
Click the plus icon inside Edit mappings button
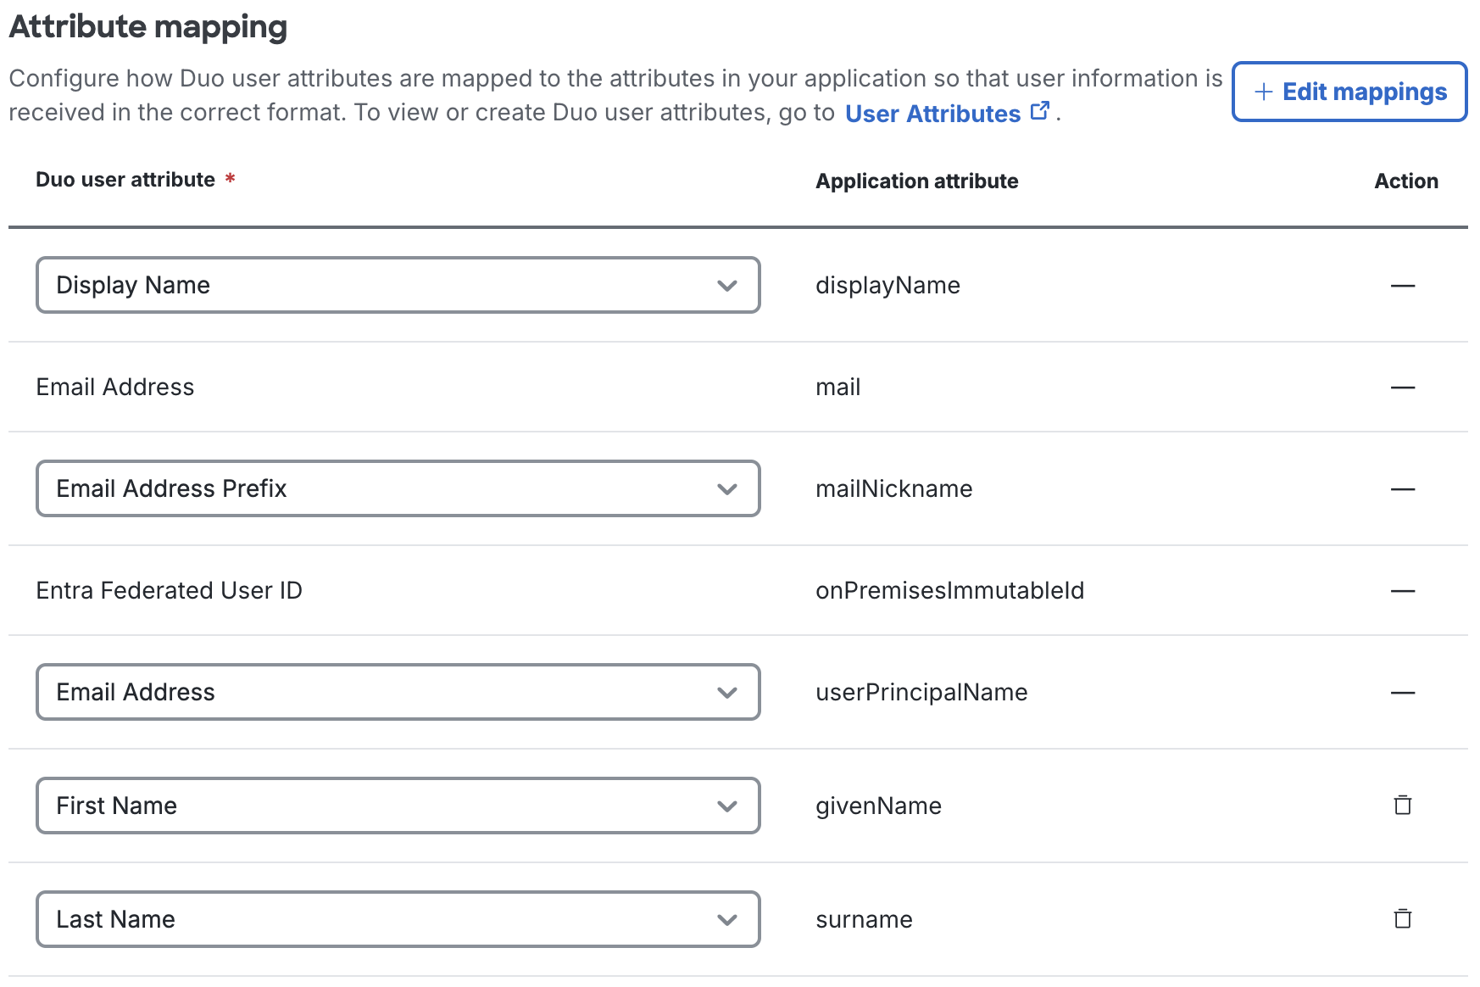click(1263, 92)
